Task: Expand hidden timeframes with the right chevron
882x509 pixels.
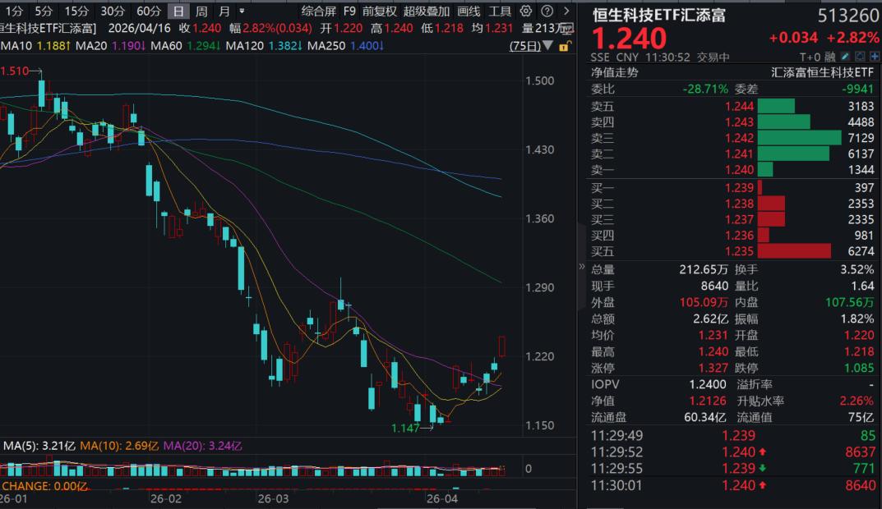Action: (566, 11)
